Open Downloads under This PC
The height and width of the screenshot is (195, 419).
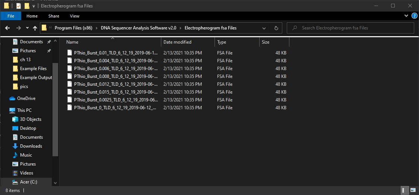pos(31,146)
